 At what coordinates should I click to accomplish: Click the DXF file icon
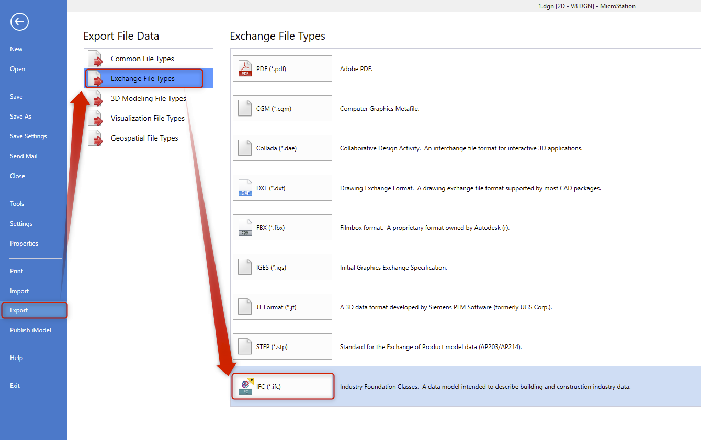[245, 188]
